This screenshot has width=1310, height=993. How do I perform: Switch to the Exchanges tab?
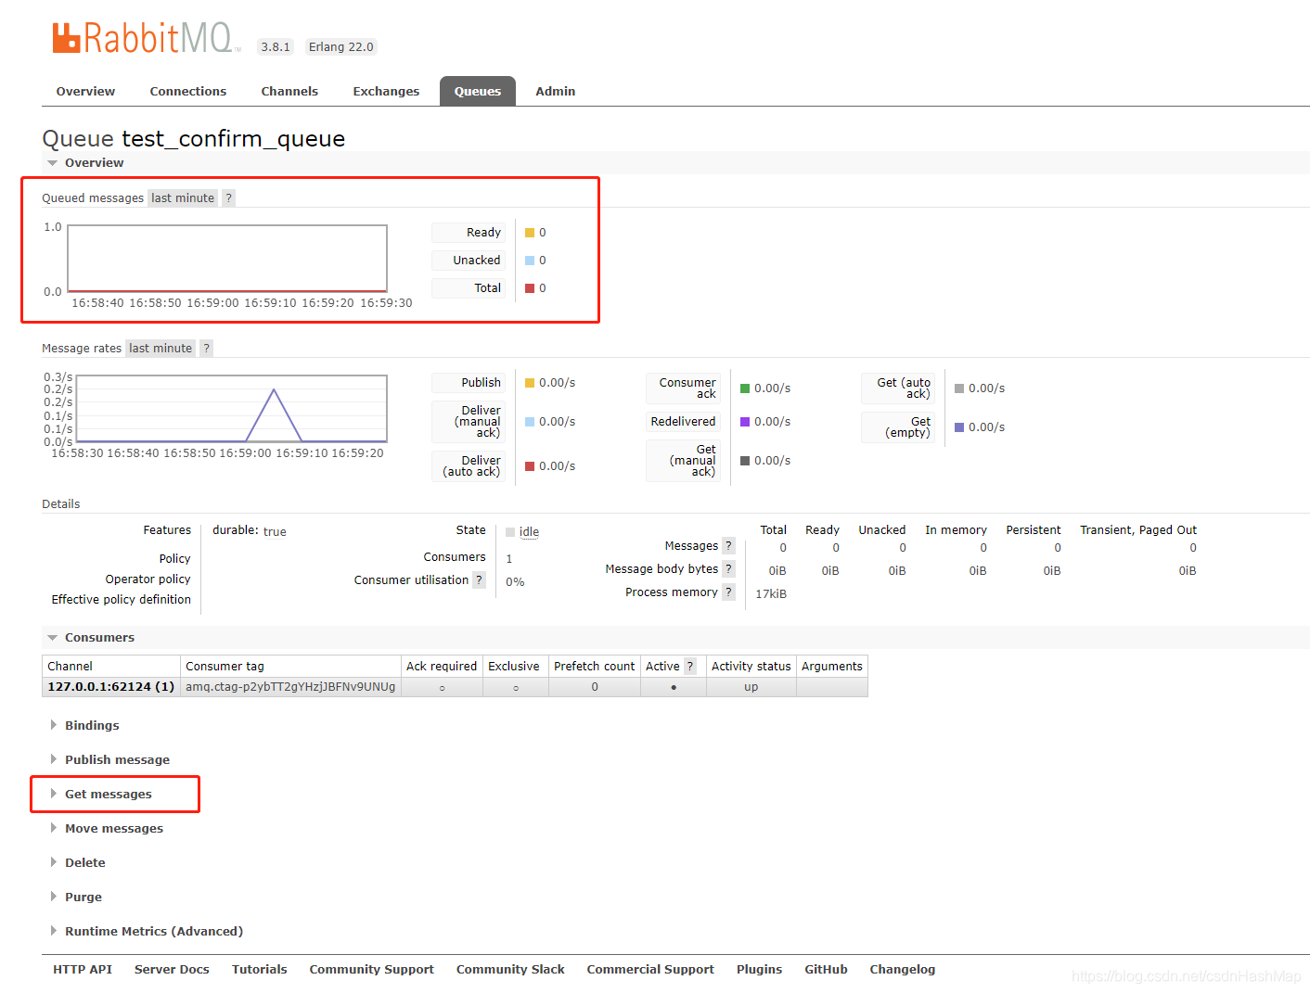tap(386, 91)
